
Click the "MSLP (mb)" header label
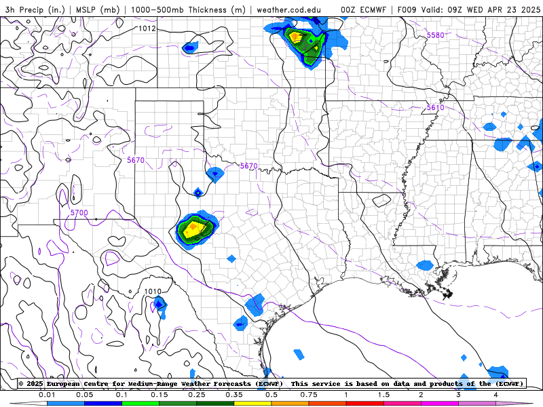coord(98,9)
